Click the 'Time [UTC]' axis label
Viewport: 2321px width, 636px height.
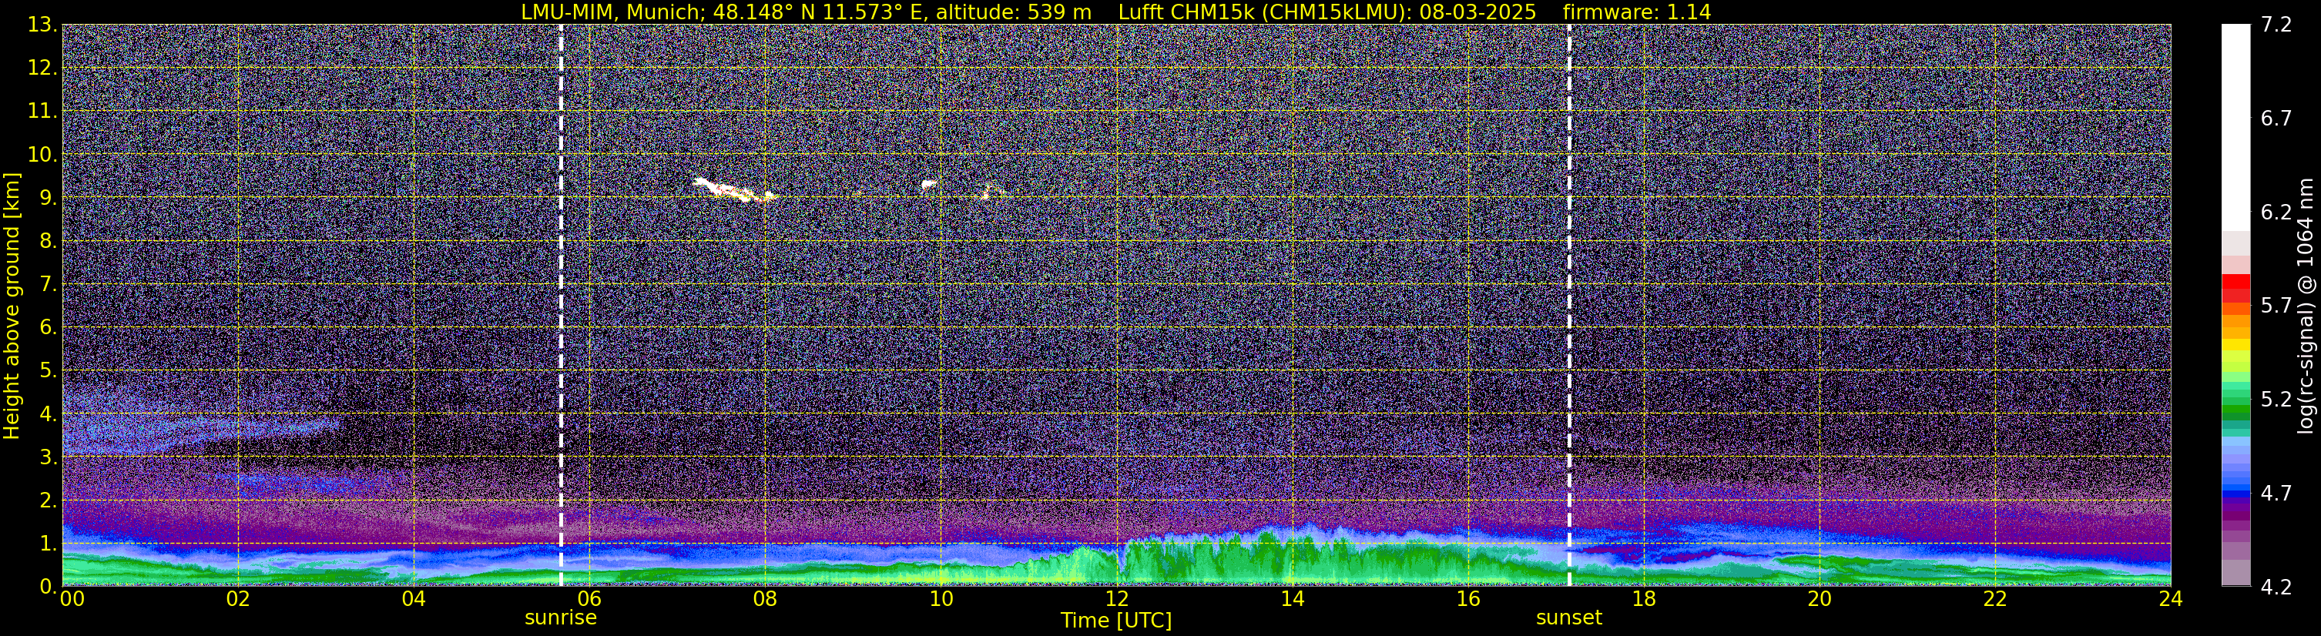1115,621
